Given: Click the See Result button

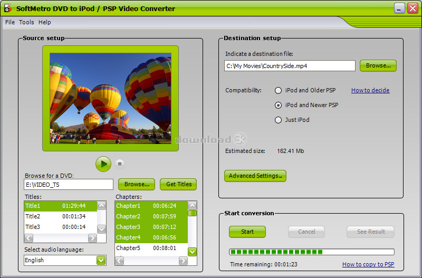Looking at the screenshot, I should click(371, 232).
